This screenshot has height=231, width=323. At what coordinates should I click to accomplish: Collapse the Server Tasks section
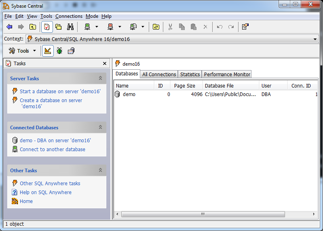click(x=100, y=78)
